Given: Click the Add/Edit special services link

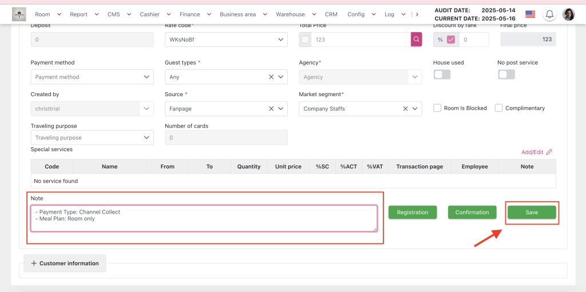Looking at the screenshot, I should click(x=536, y=152).
